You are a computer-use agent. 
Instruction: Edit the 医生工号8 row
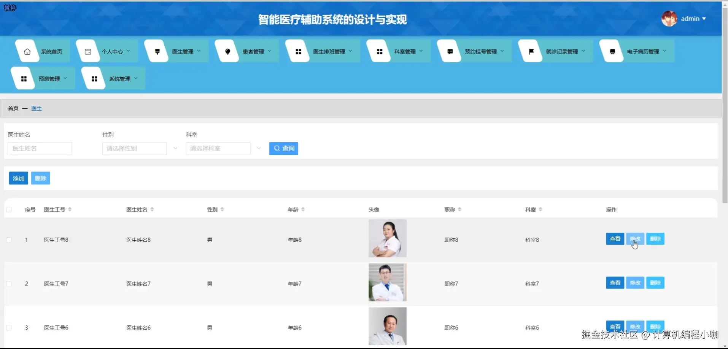point(635,239)
